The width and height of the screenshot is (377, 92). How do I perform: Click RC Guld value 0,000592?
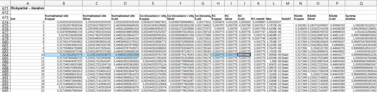point(244,22)
